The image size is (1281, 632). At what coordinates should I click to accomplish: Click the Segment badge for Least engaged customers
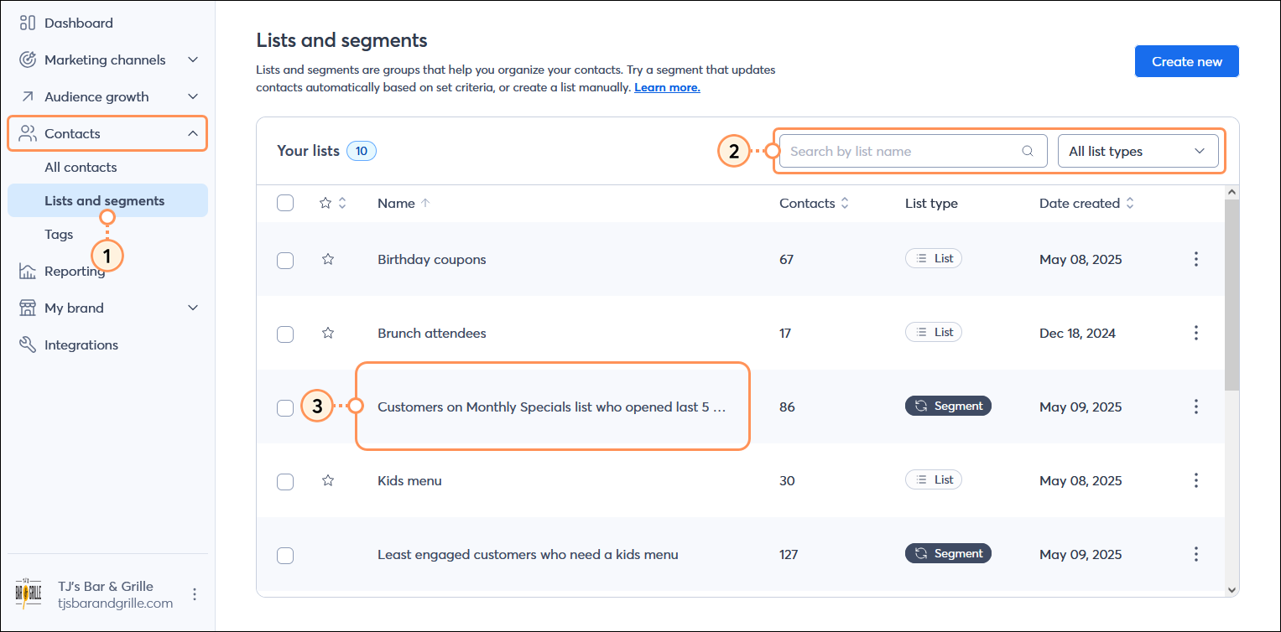[x=949, y=553]
